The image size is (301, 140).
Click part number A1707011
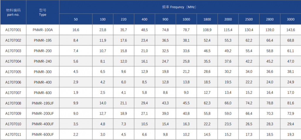(13, 135)
